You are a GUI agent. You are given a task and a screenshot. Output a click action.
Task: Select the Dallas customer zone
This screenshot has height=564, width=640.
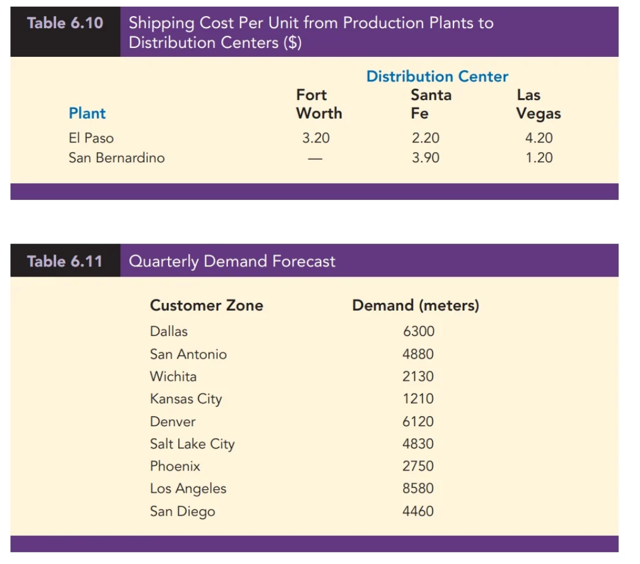169,332
